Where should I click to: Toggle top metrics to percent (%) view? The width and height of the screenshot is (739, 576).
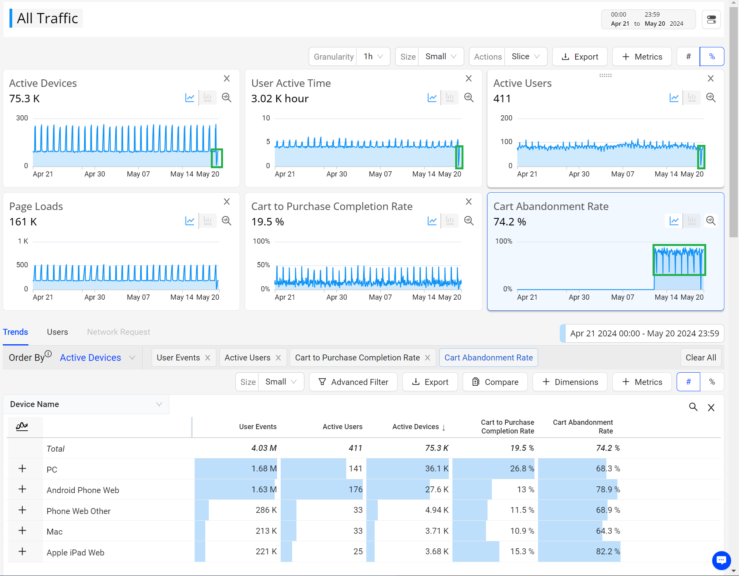point(712,56)
